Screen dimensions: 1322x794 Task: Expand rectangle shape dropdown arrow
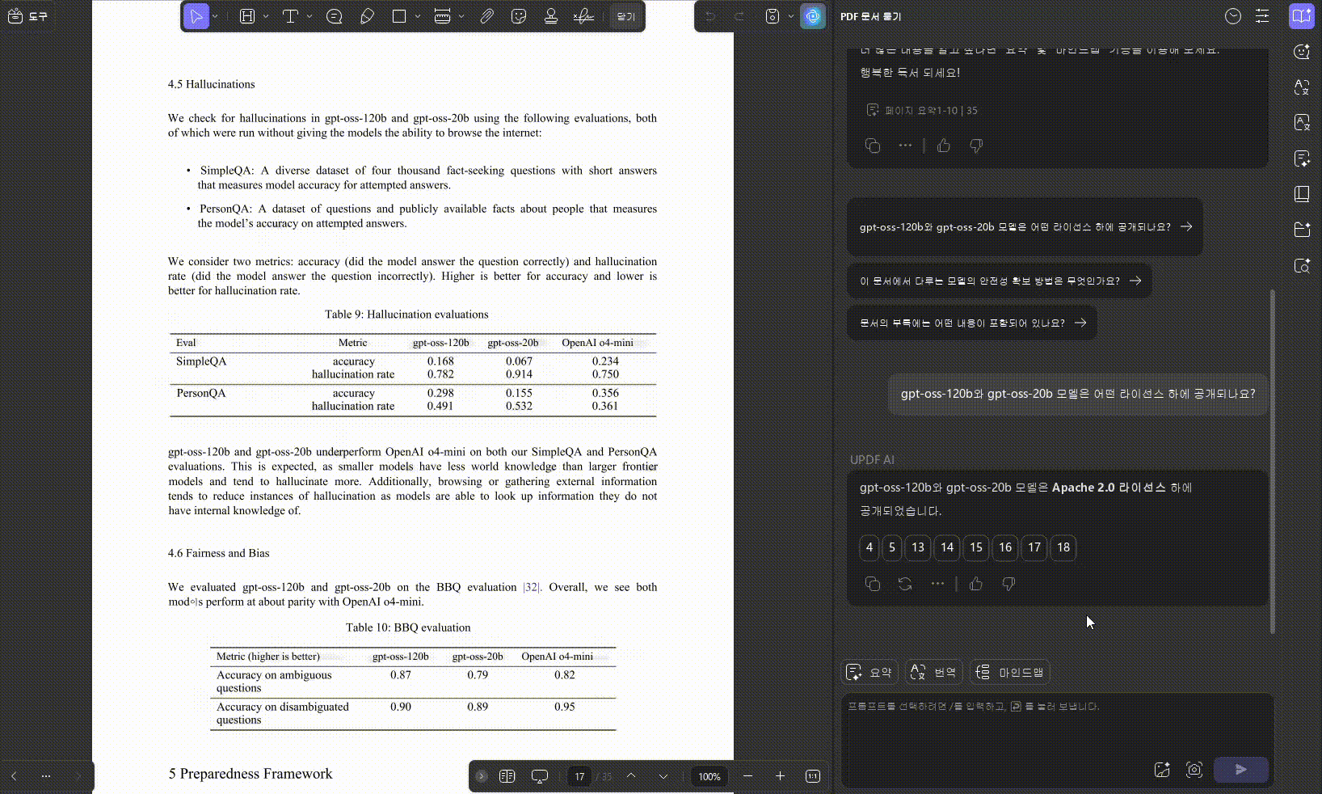[418, 16]
